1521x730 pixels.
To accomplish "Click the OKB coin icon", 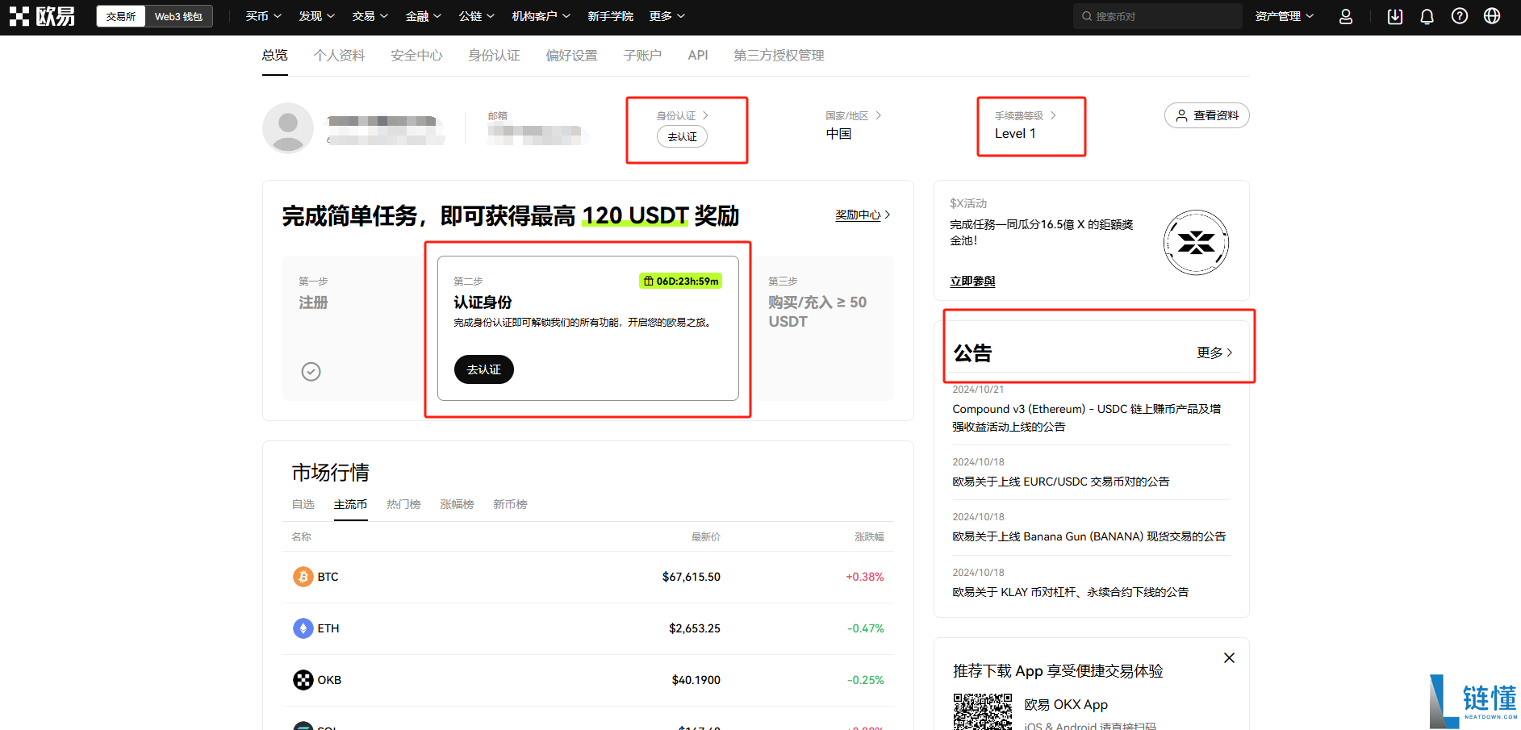I will (x=303, y=680).
